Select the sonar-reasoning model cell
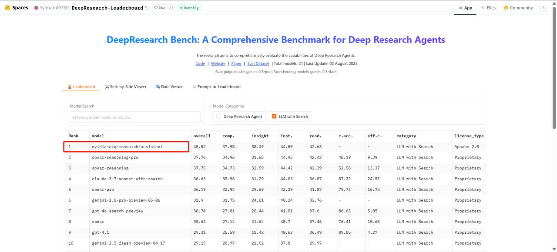The width and height of the screenshot is (557, 252). tap(140, 168)
